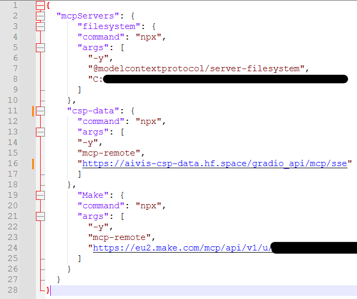This screenshot has width=357, height=299.
Task: Click the "Make" key text
Action: [x=93, y=195]
